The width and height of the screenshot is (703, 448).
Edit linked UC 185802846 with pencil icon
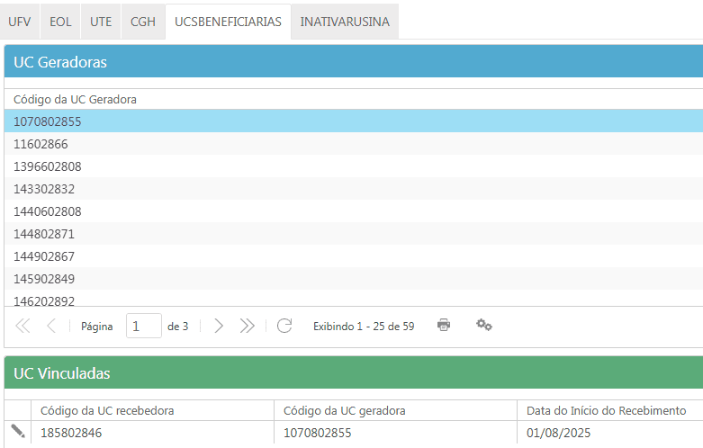pyautogui.click(x=18, y=432)
